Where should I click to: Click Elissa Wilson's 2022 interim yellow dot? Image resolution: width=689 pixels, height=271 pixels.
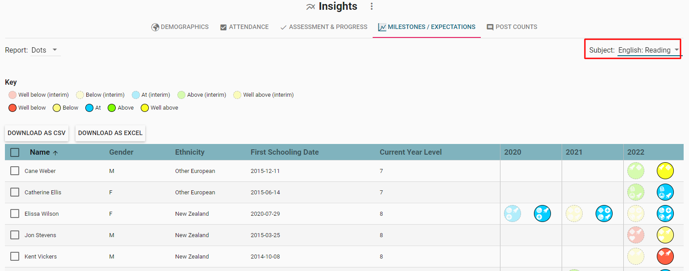636,214
